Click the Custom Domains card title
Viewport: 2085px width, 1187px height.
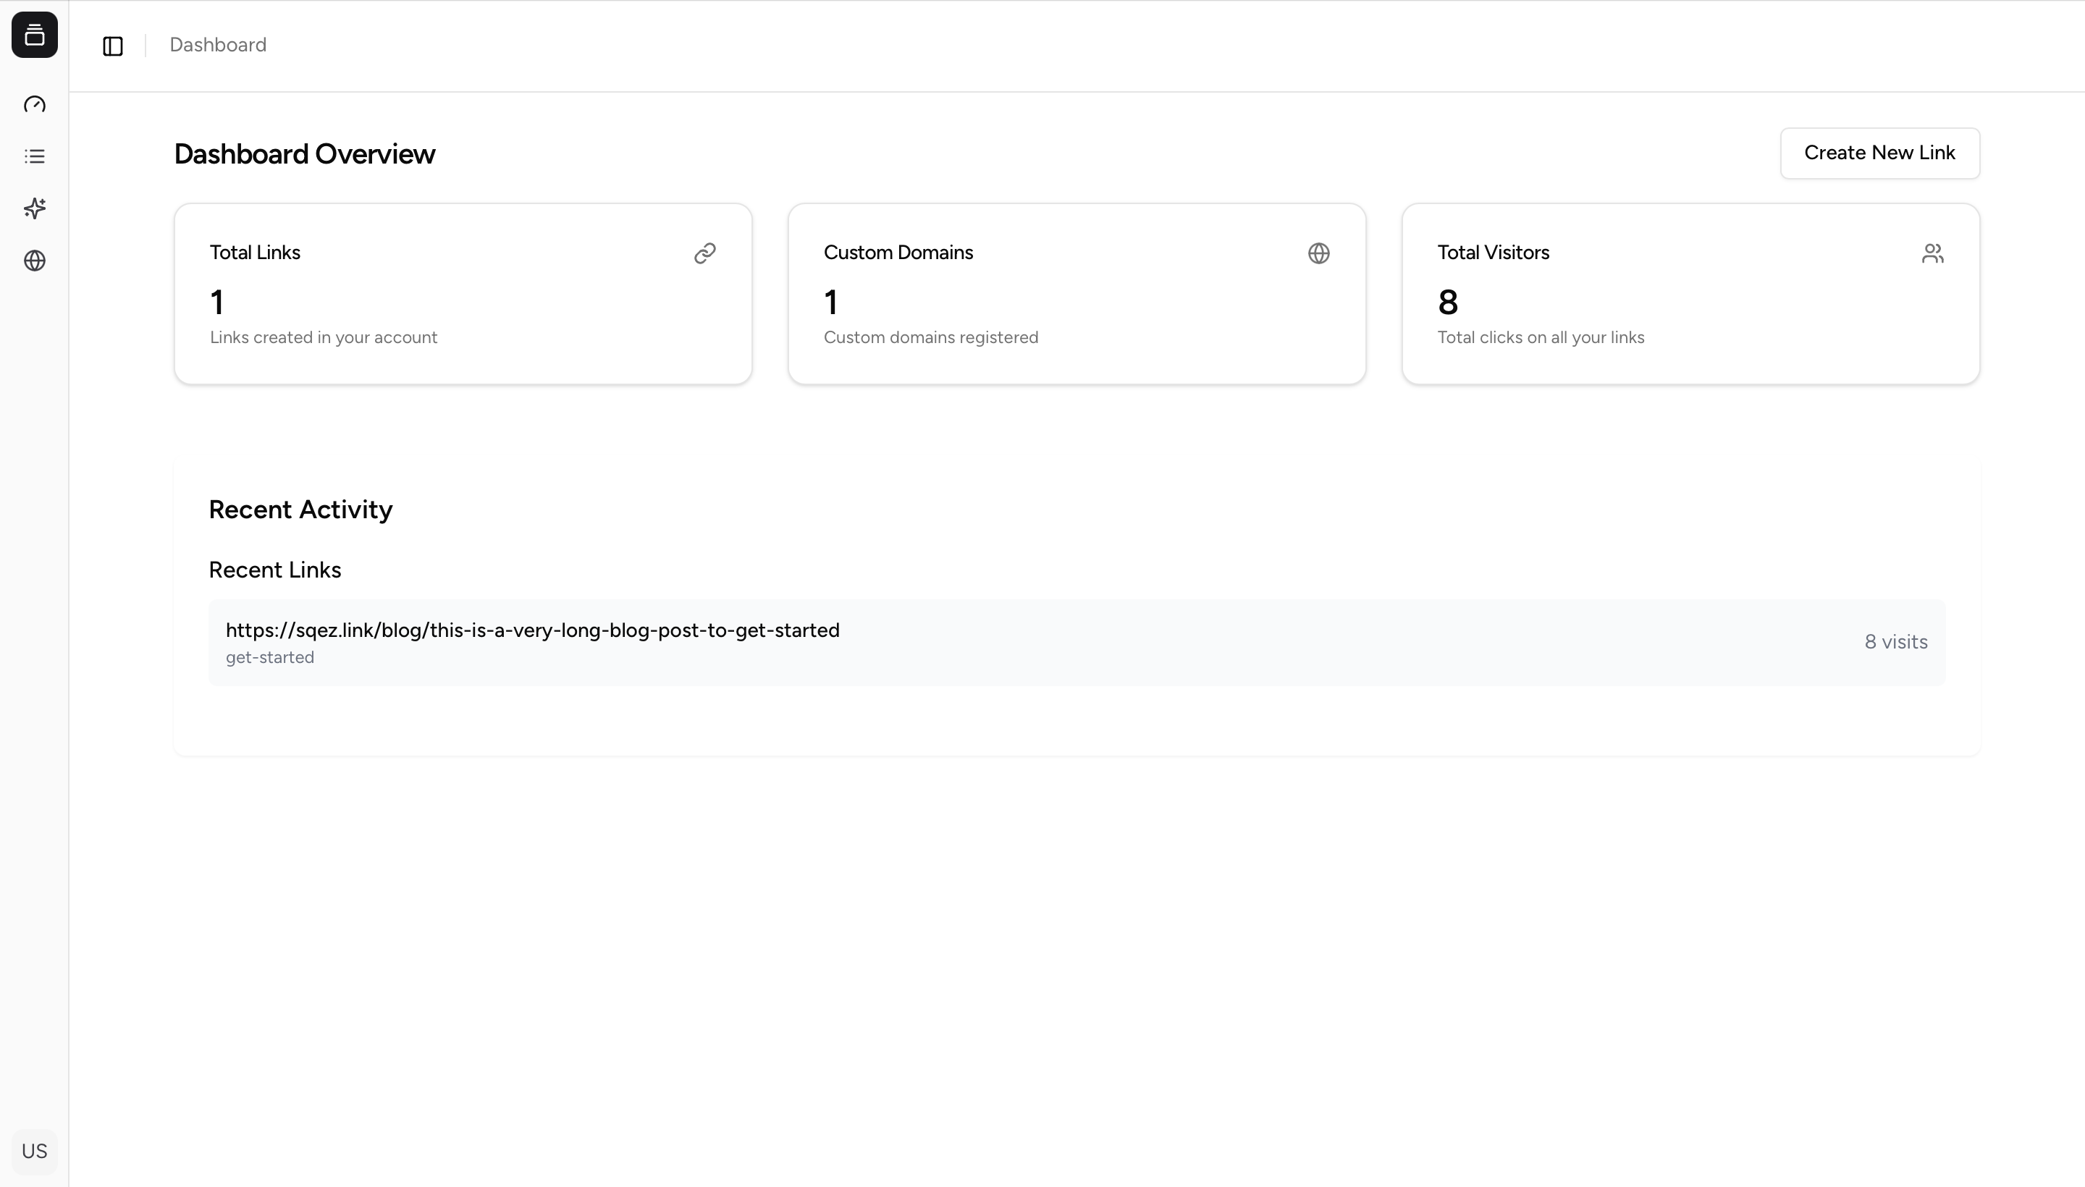tap(898, 253)
